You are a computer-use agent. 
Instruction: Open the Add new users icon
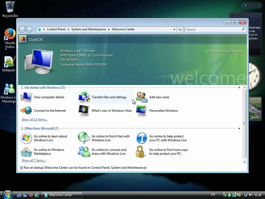click(142, 97)
